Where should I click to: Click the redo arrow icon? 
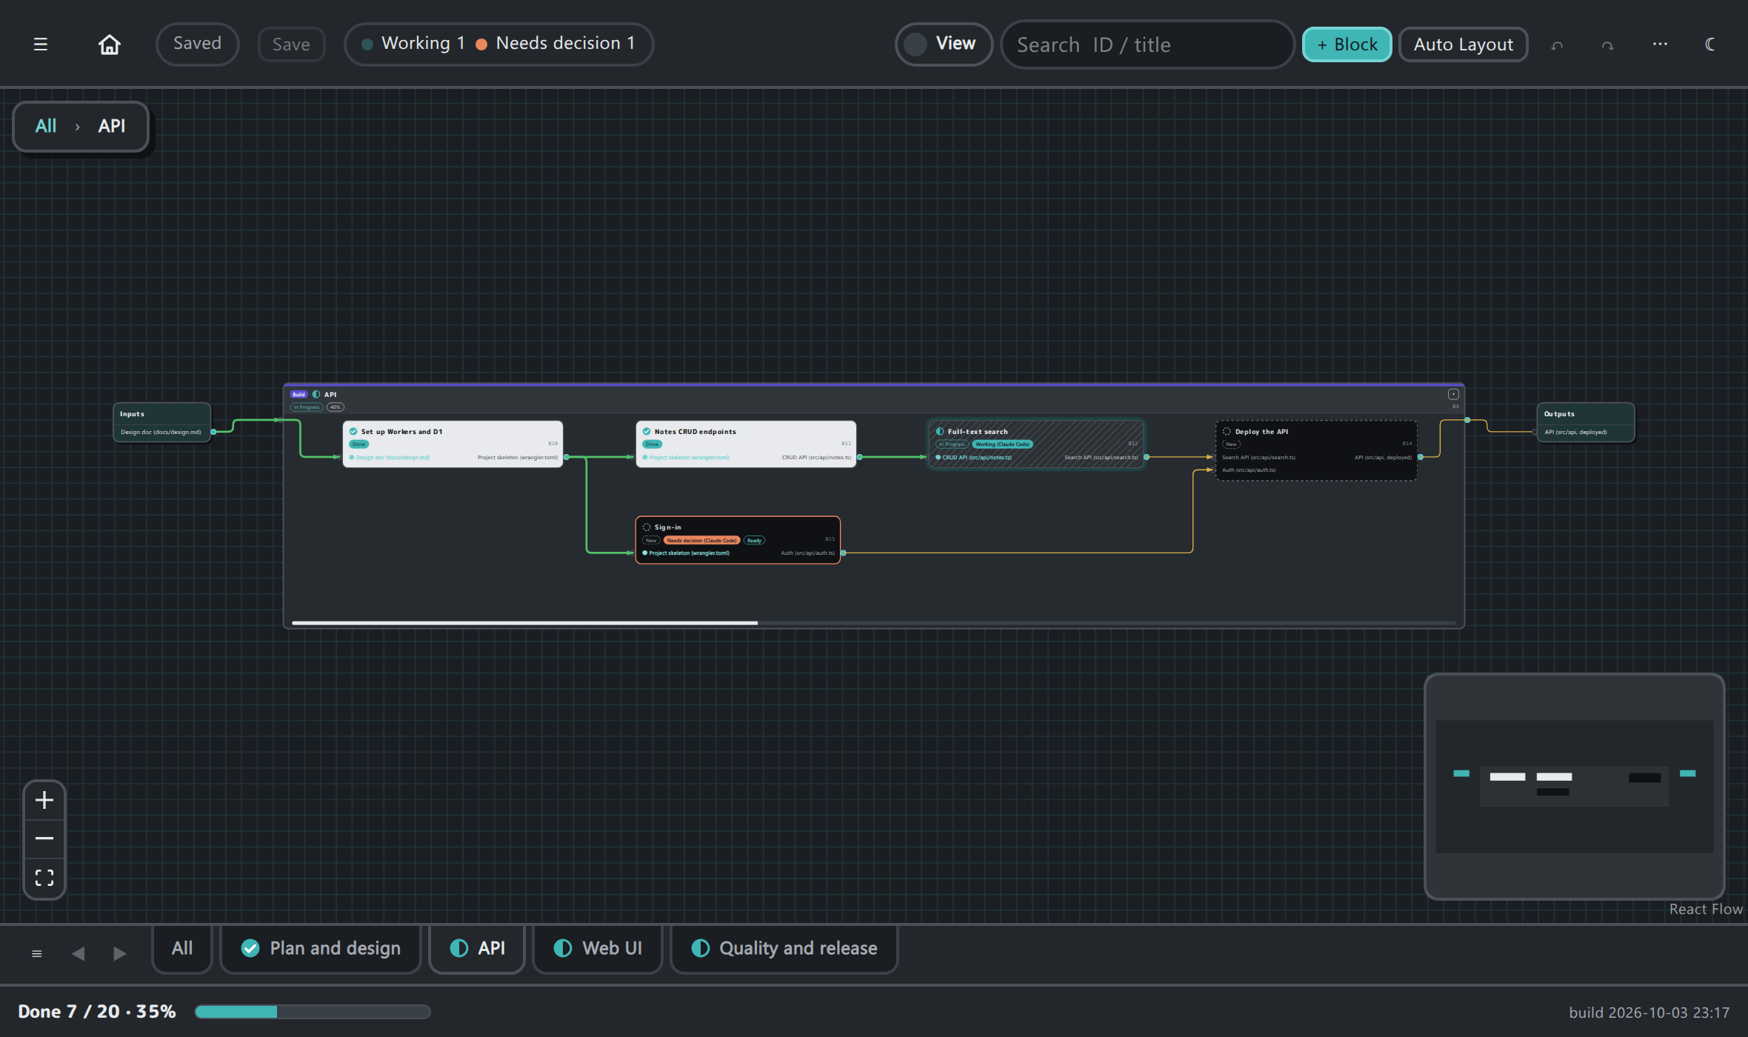(1607, 45)
